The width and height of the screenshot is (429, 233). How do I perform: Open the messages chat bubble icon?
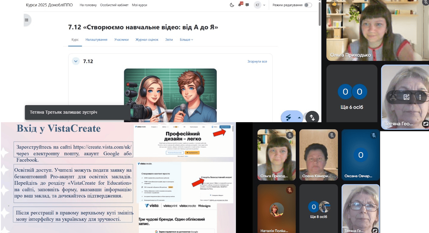247,5
